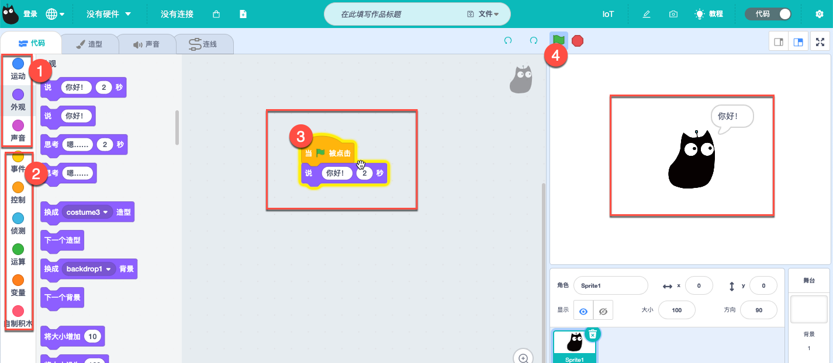833x363 pixels.
Task: Switch to the 连线 wiring tab
Action: [x=203, y=44]
